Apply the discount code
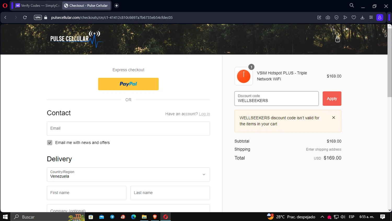The width and height of the screenshot is (392, 221). (x=332, y=99)
